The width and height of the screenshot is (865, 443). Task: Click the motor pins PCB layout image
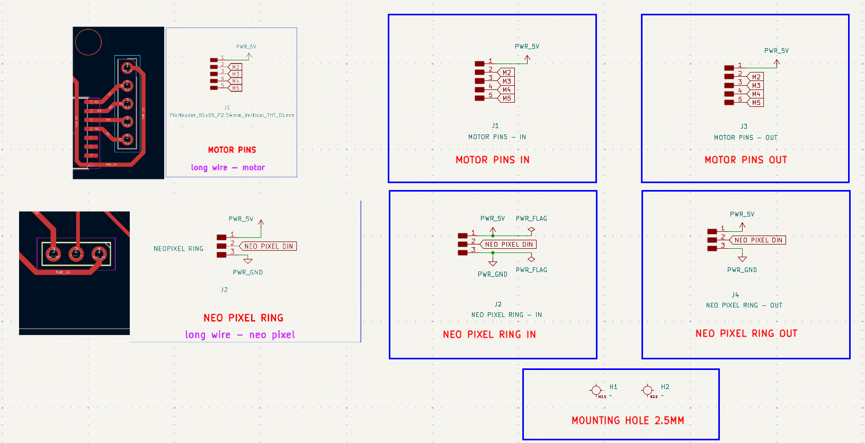pos(118,103)
